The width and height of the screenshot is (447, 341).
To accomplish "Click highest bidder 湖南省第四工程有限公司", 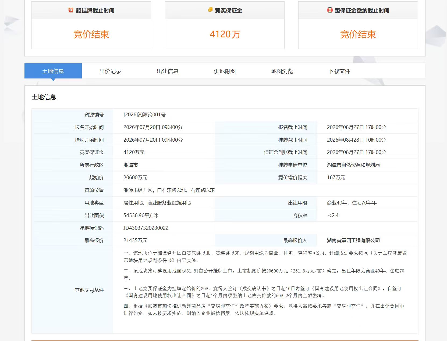I will 353,241.
